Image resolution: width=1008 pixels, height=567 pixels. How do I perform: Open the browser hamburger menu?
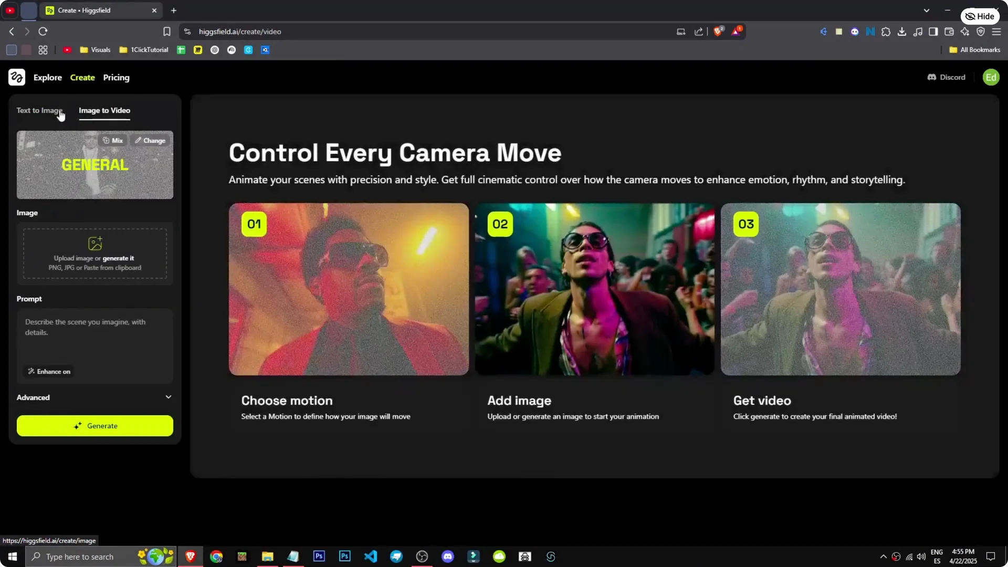[x=996, y=31]
